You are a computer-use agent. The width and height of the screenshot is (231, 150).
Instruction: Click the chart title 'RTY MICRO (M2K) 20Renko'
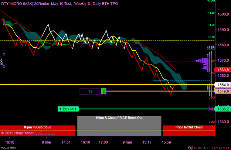25,4
